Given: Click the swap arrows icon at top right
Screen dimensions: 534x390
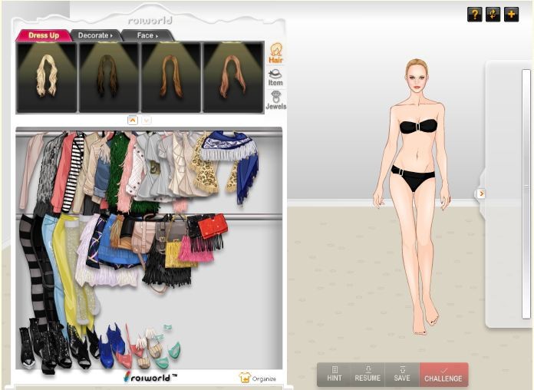Looking at the screenshot, I should [493, 15].
